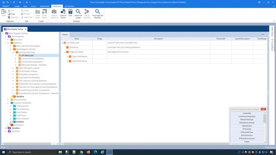Collapse the Data Integrity Testing root node
This screenshot has height=155, width=276.
[3, 34]
